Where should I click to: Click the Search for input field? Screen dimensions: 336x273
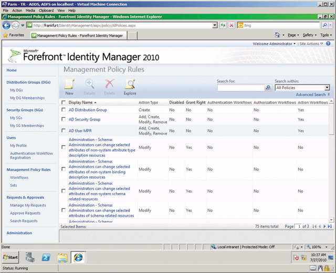(240, 87)
